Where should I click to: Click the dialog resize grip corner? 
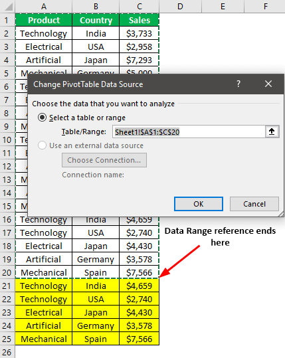281,214
